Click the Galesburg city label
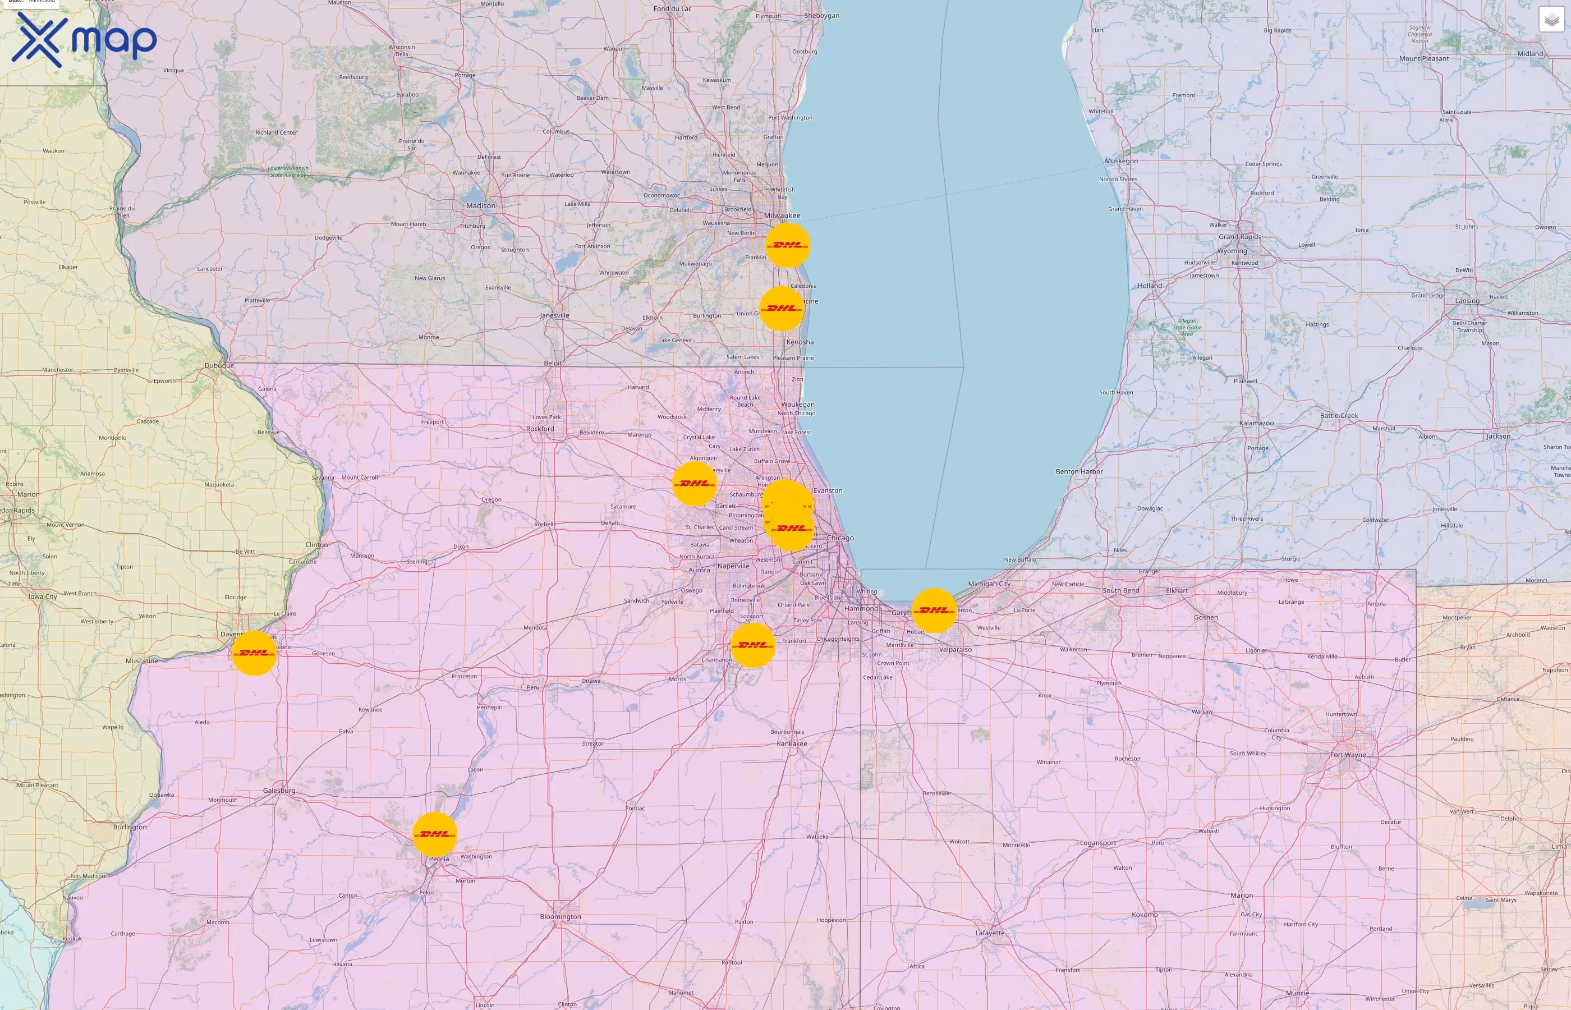 tap(279, 790)
